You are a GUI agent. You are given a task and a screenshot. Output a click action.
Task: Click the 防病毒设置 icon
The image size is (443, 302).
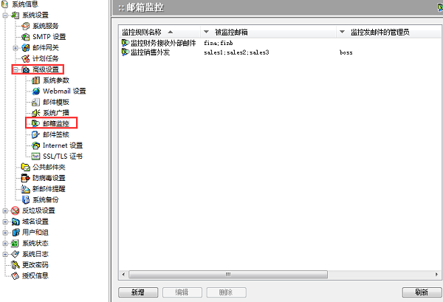[26, 178]
